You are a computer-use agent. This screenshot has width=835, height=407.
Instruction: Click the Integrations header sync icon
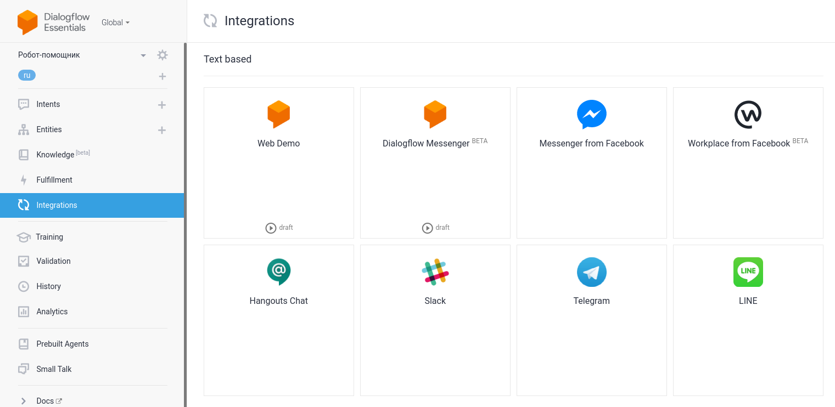tap(210, 21)
